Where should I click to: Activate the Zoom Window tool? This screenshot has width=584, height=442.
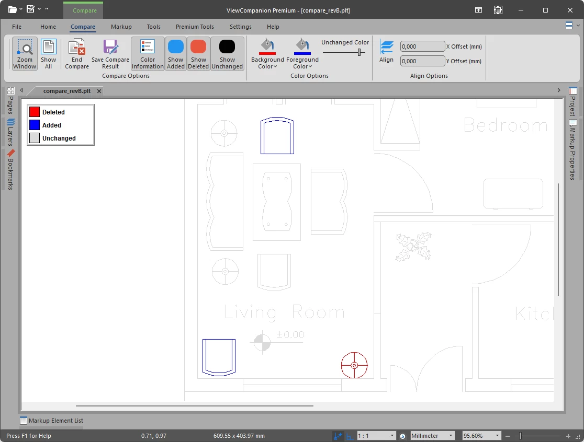pyautogui.click(x=25, y=54)
